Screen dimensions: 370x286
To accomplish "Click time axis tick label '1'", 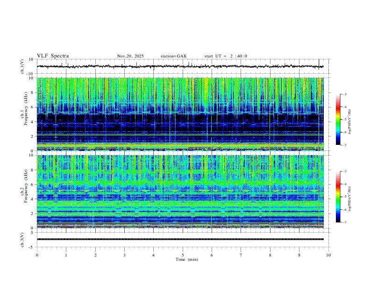I will [66, 255].
